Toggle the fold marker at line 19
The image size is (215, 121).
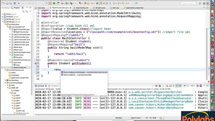tap(40, 44)
